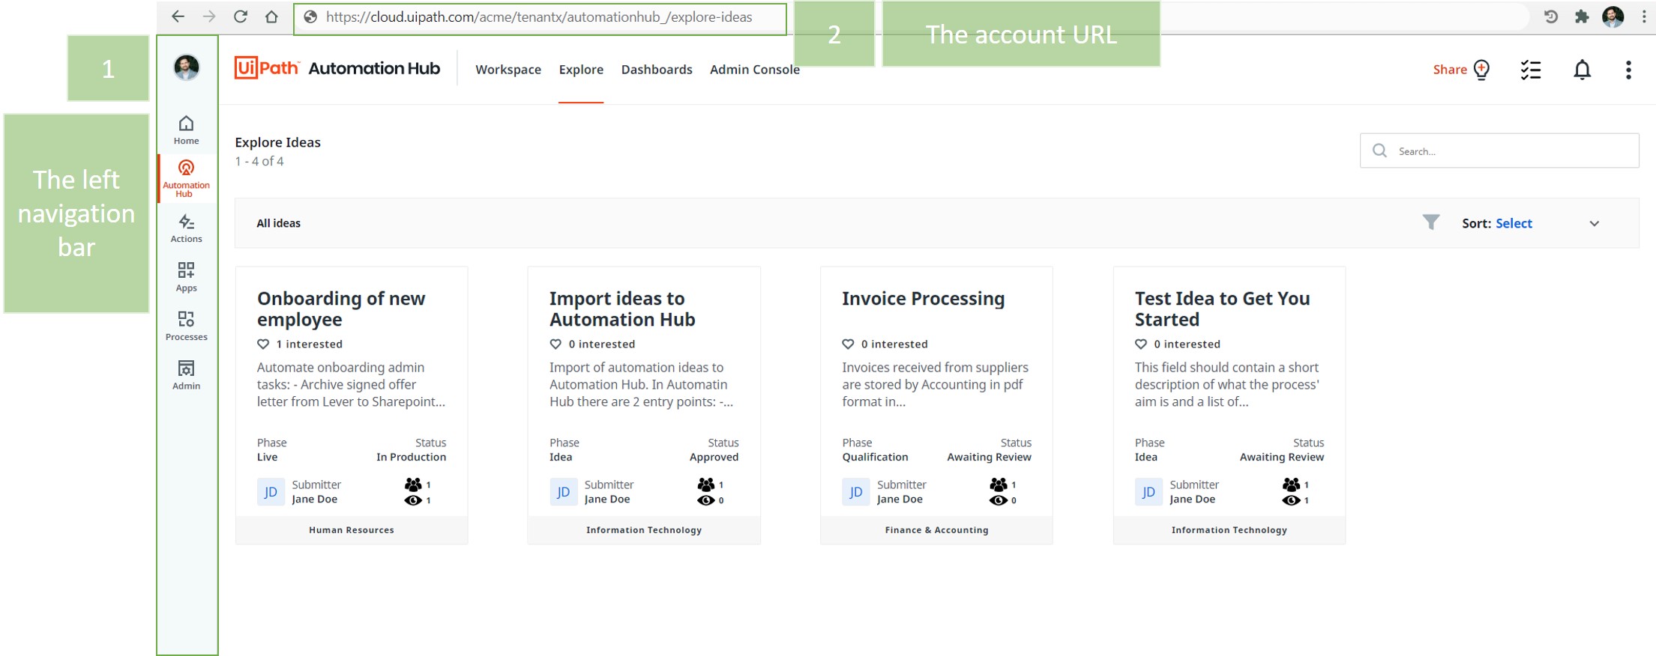The height and width of the screenshot is (656, 1656).
Task: Open browser extensions puzzle icon
Action: pyautogui.click(x=1582, y=16)
